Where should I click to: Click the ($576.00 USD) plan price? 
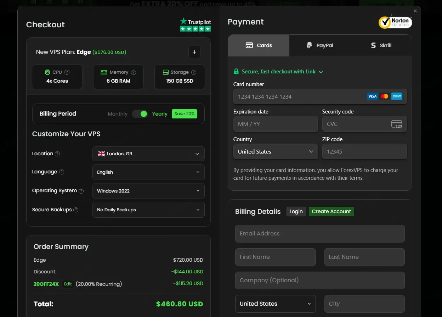[109, 52]
